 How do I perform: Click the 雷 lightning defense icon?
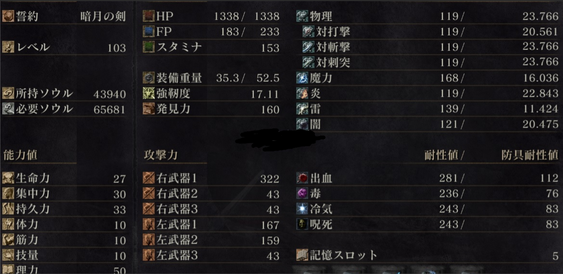point(302,109)
